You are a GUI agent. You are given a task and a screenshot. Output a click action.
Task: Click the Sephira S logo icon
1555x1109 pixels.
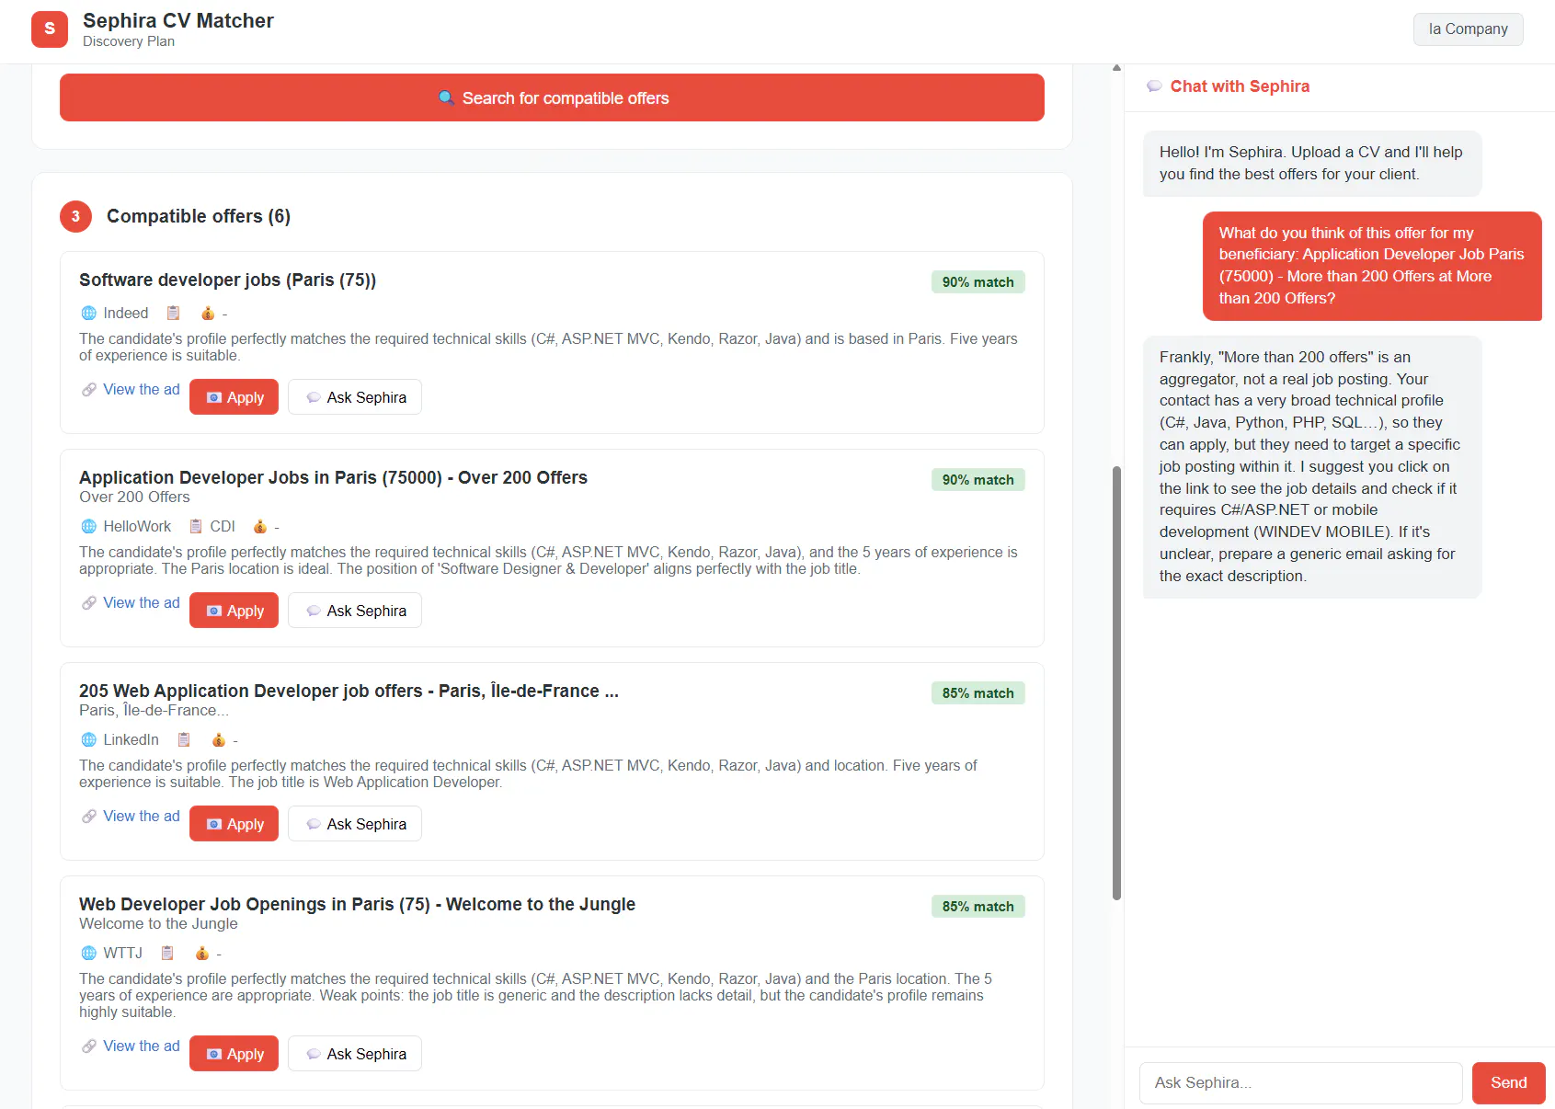point(50,29)
